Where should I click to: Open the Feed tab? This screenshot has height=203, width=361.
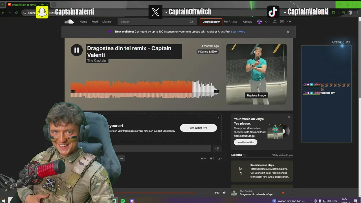pos(95,22)
